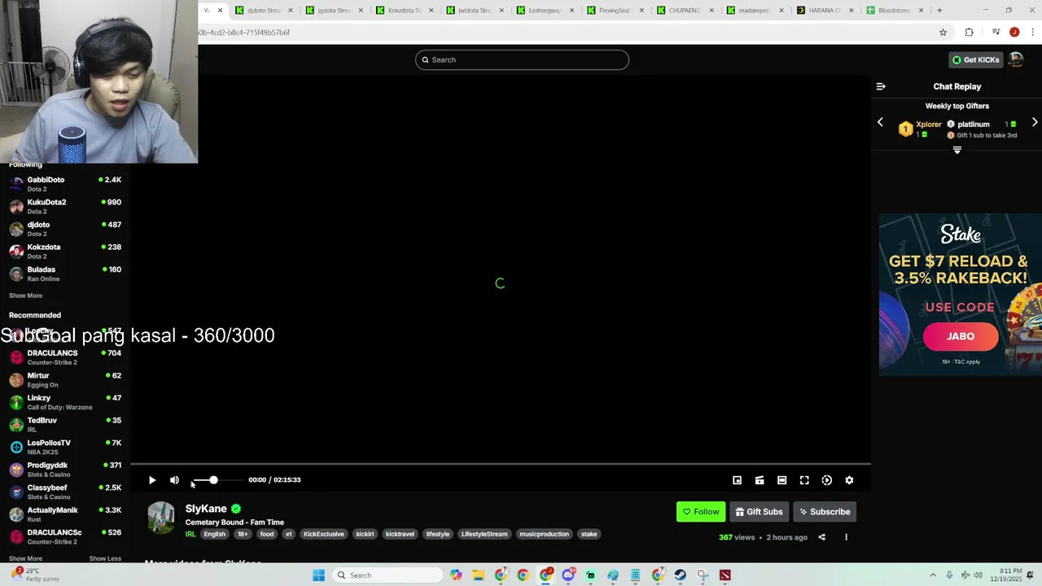Select the food tag
Image resolution: width=1042 pixels, height=586 pixels.
[267, 534]
